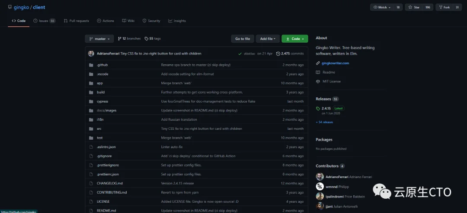
Task: Open the 2,475 commits history
Action: point(290,54)
